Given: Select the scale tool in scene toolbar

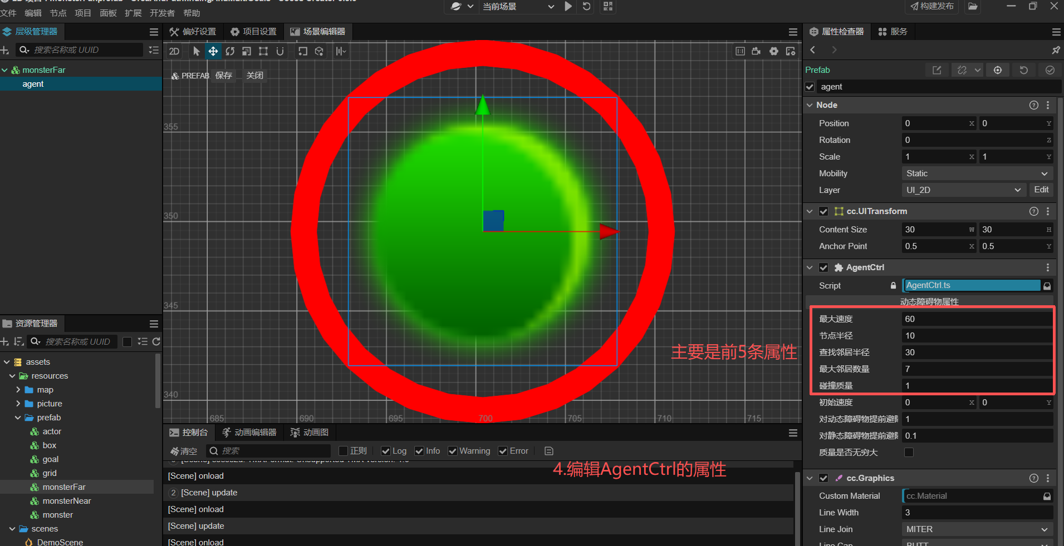Looking at the screenshot, I should click(x=247, y=51).
